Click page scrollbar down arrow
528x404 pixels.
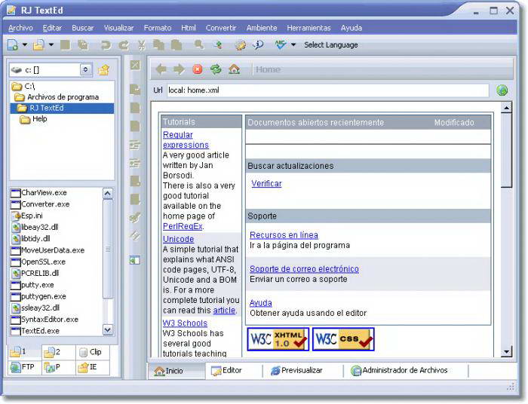click(506, 351)
